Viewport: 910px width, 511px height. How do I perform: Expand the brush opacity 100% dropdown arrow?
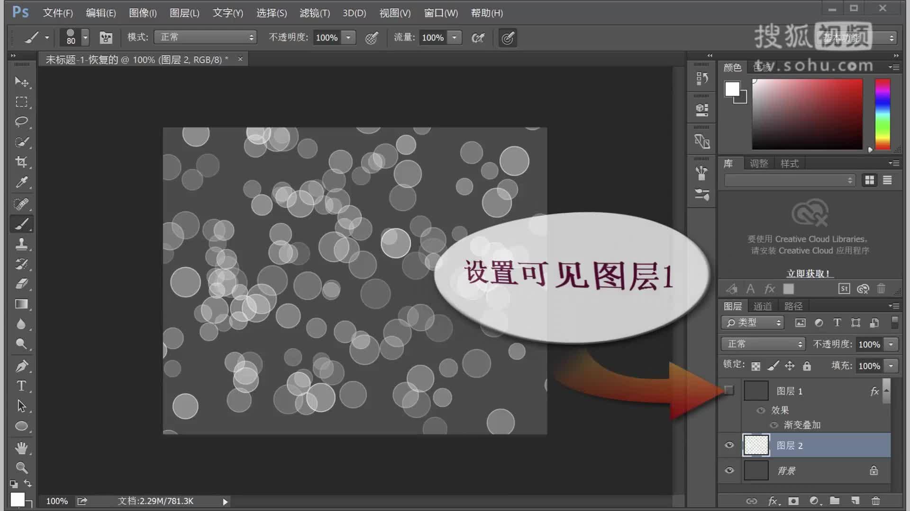coord(348,37)
